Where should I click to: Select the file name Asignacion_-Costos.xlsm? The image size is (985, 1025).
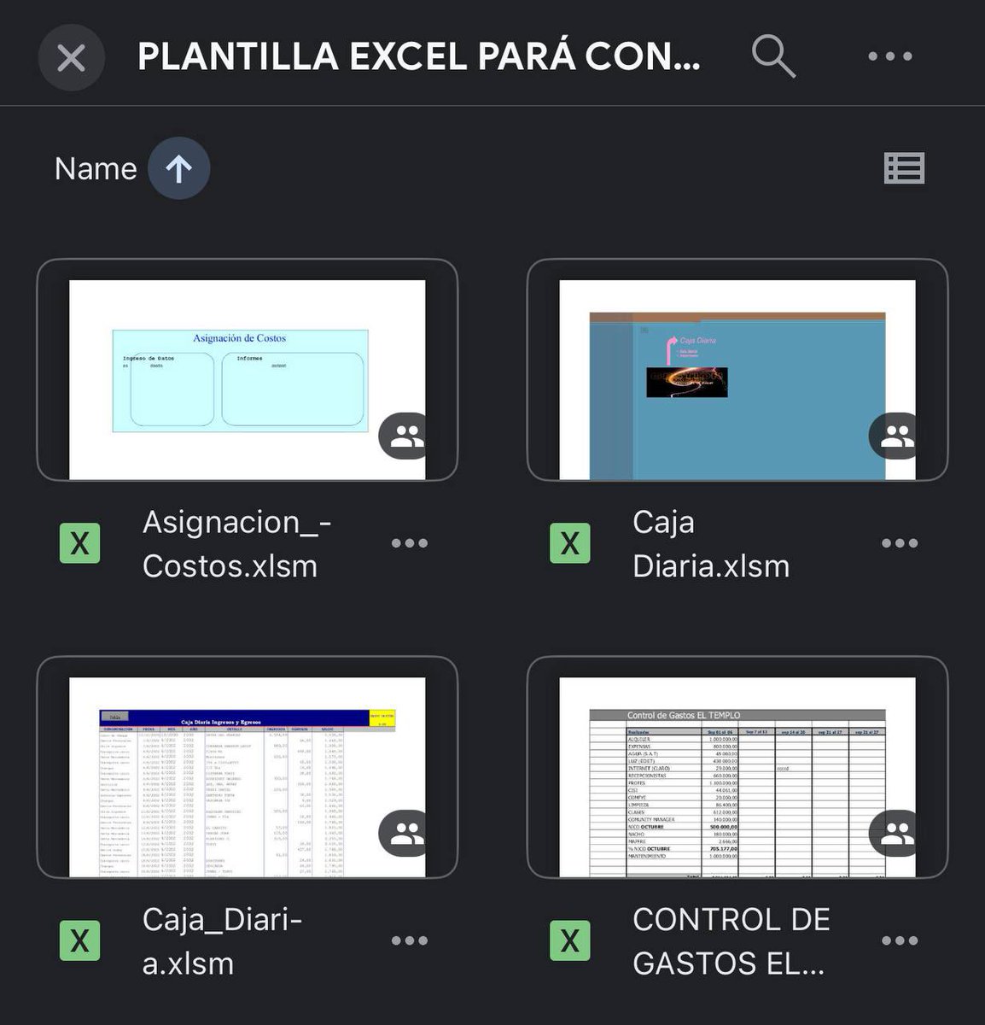click(x=237, y=544)
